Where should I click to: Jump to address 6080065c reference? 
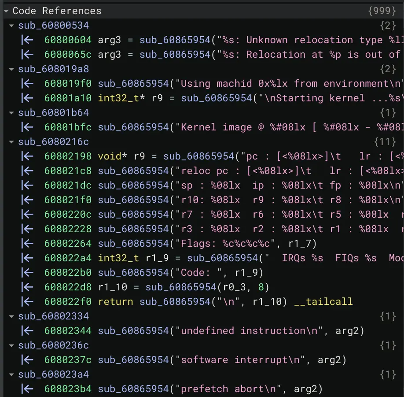pos(68,55)
